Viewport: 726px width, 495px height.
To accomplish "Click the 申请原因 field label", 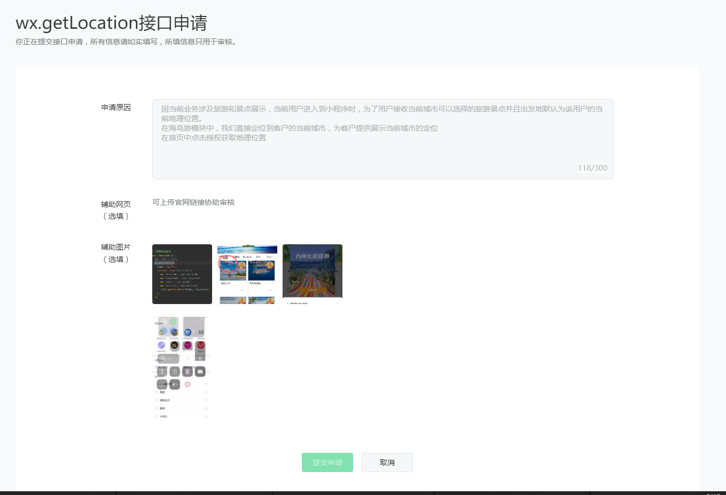I will (x=116, y=107).
